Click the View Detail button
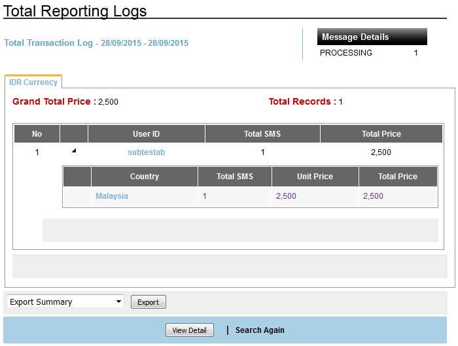This screenshot has width=458, height=346. coord(190,330)
